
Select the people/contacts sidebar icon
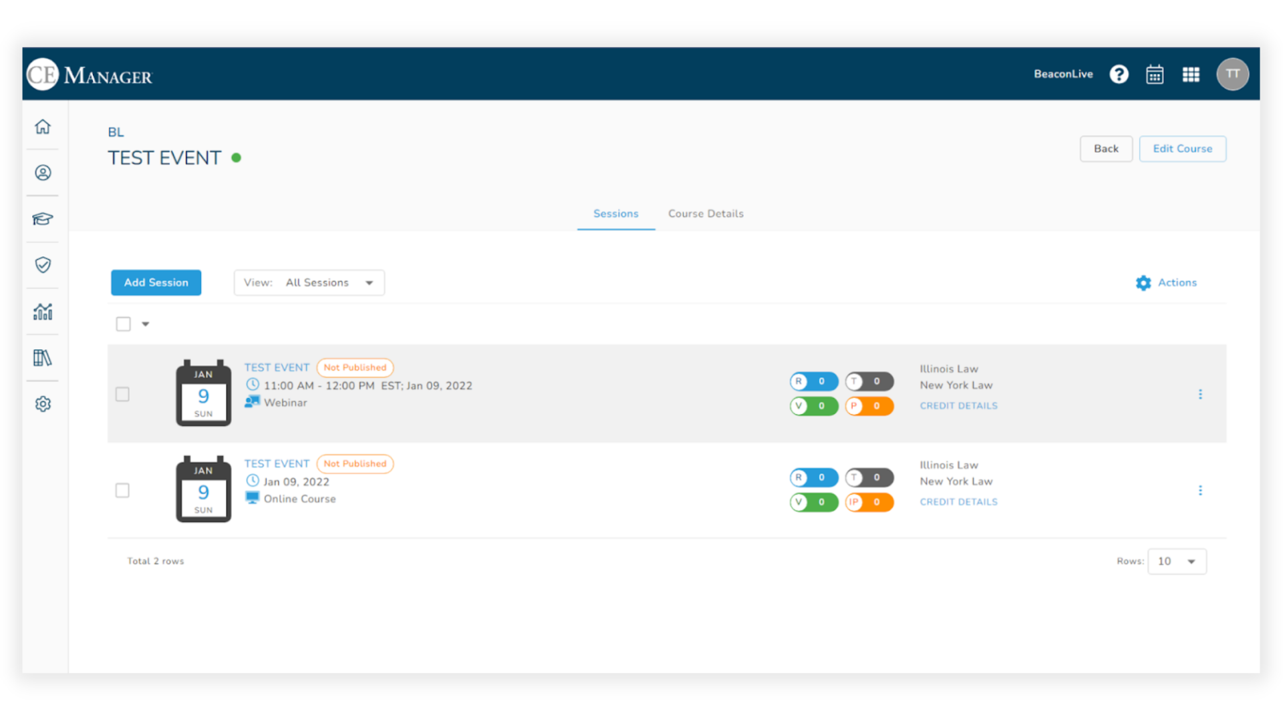[44, 172]
